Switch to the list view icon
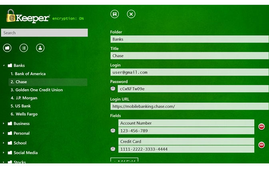 tap(24, 48)
